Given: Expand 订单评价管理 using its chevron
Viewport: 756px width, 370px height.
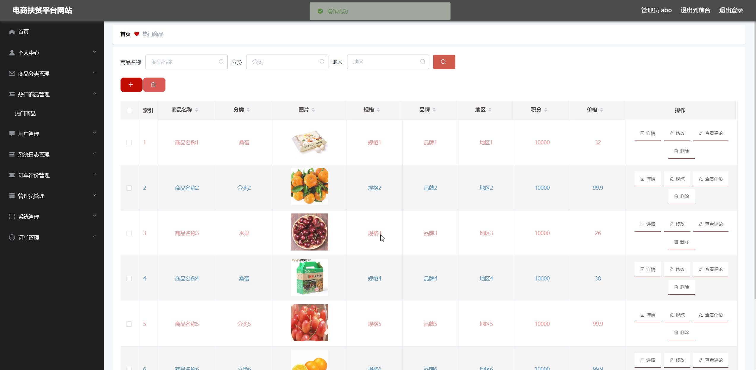Looking at the screenshot, I should coord(94,175).
